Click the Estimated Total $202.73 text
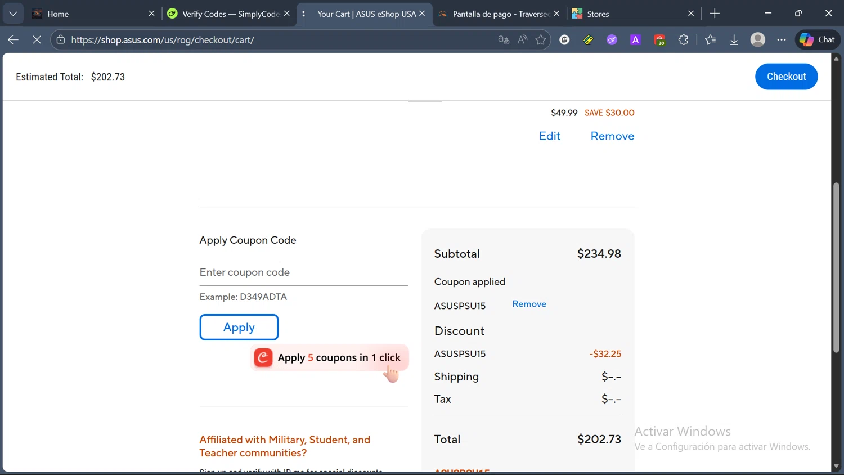 point(70,77)
